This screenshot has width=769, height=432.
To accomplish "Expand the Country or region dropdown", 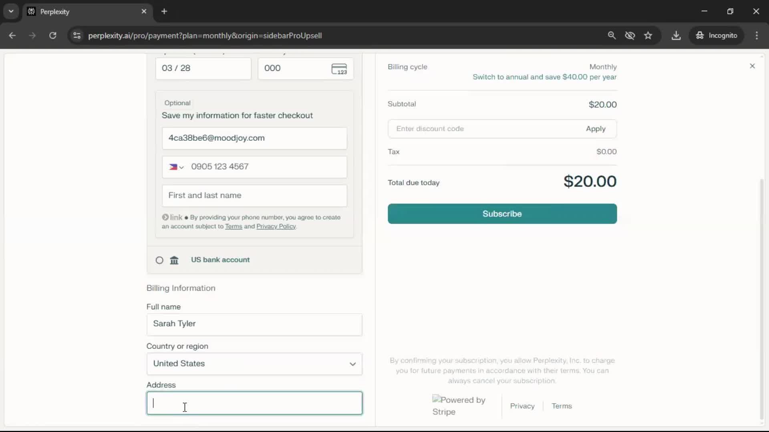I will pyautogui.click(x=254, y=364).
